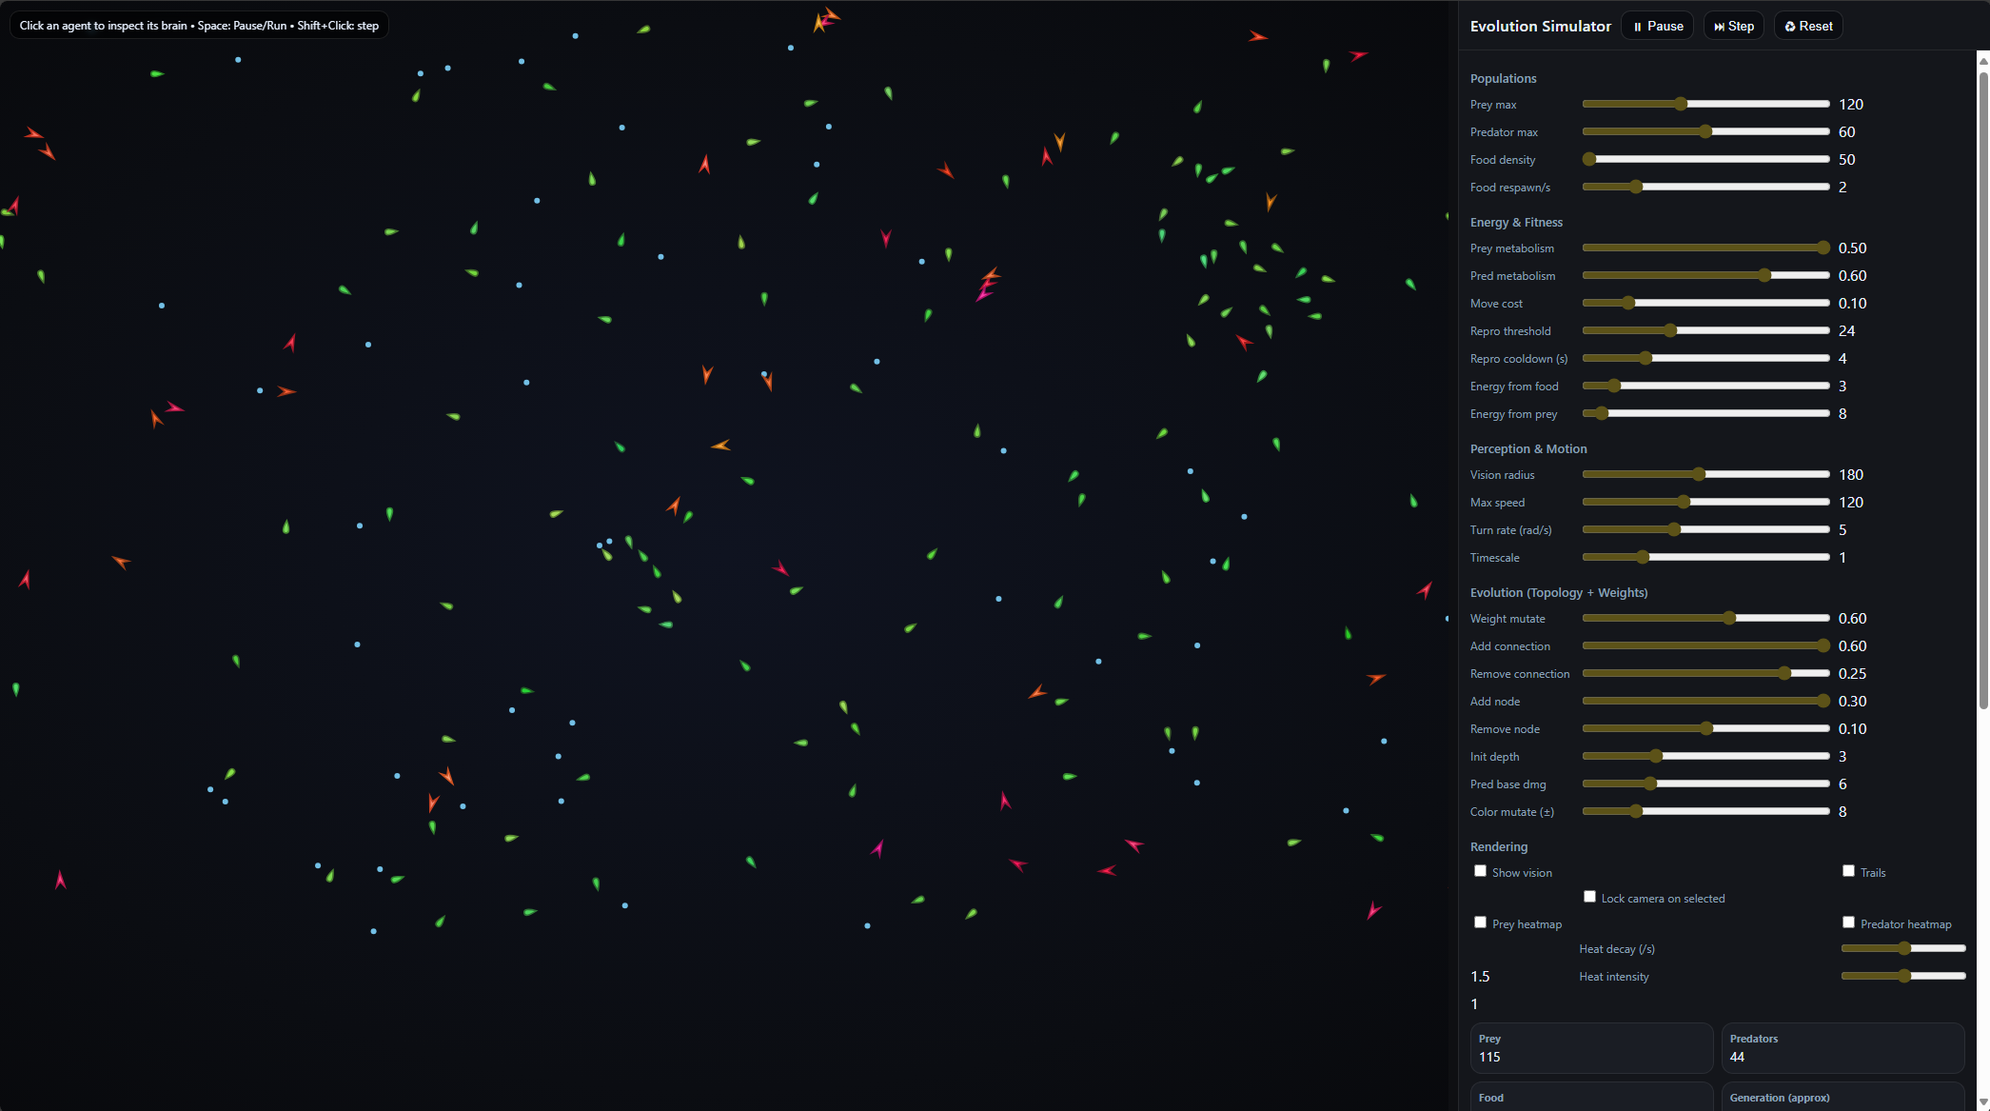Reset the evolution simulator

coord(1807,26)
